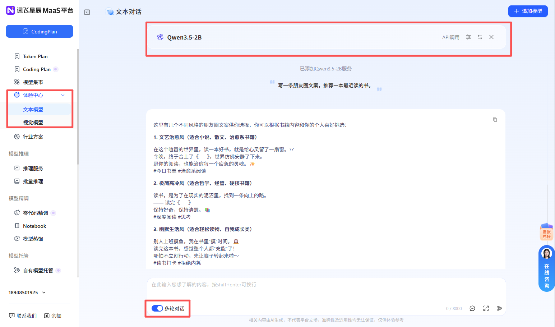Image resolution: width=555 pixels, height=327 pixels.
Task: Open model parameter settings sliders icon
Action: click(468, 37)
